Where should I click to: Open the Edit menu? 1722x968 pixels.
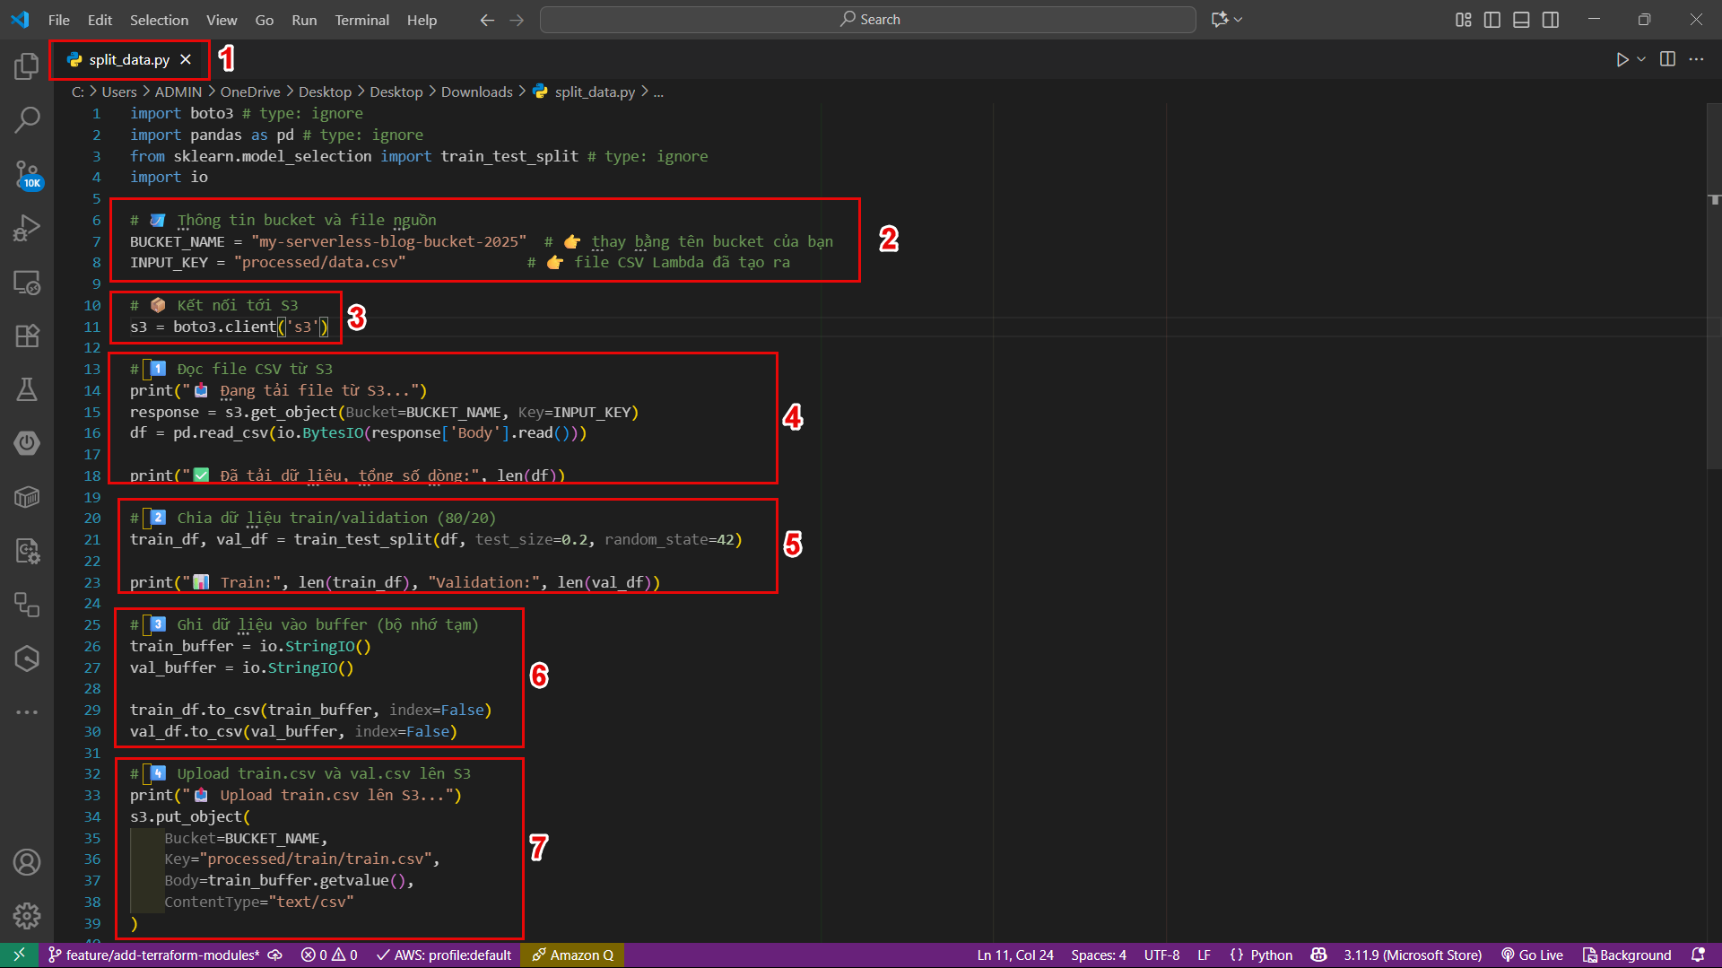[100, 20]
